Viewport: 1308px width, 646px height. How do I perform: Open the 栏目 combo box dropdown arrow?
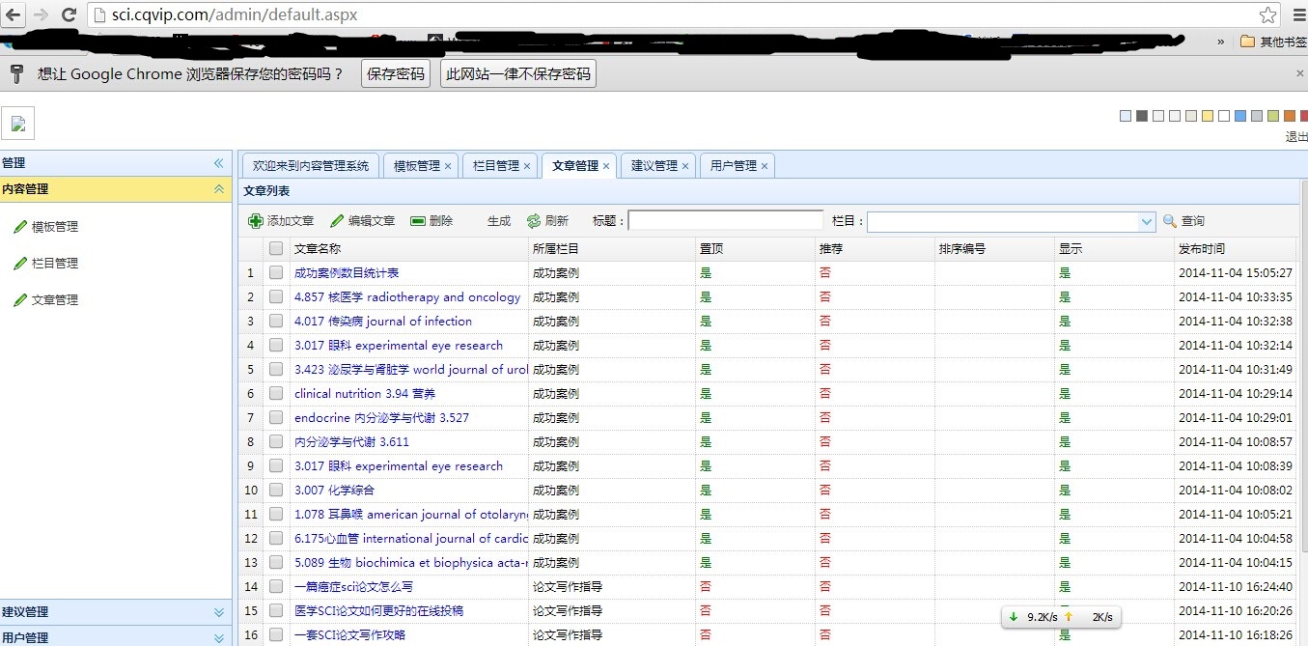pyautogui.click(x=1147, y=221)
